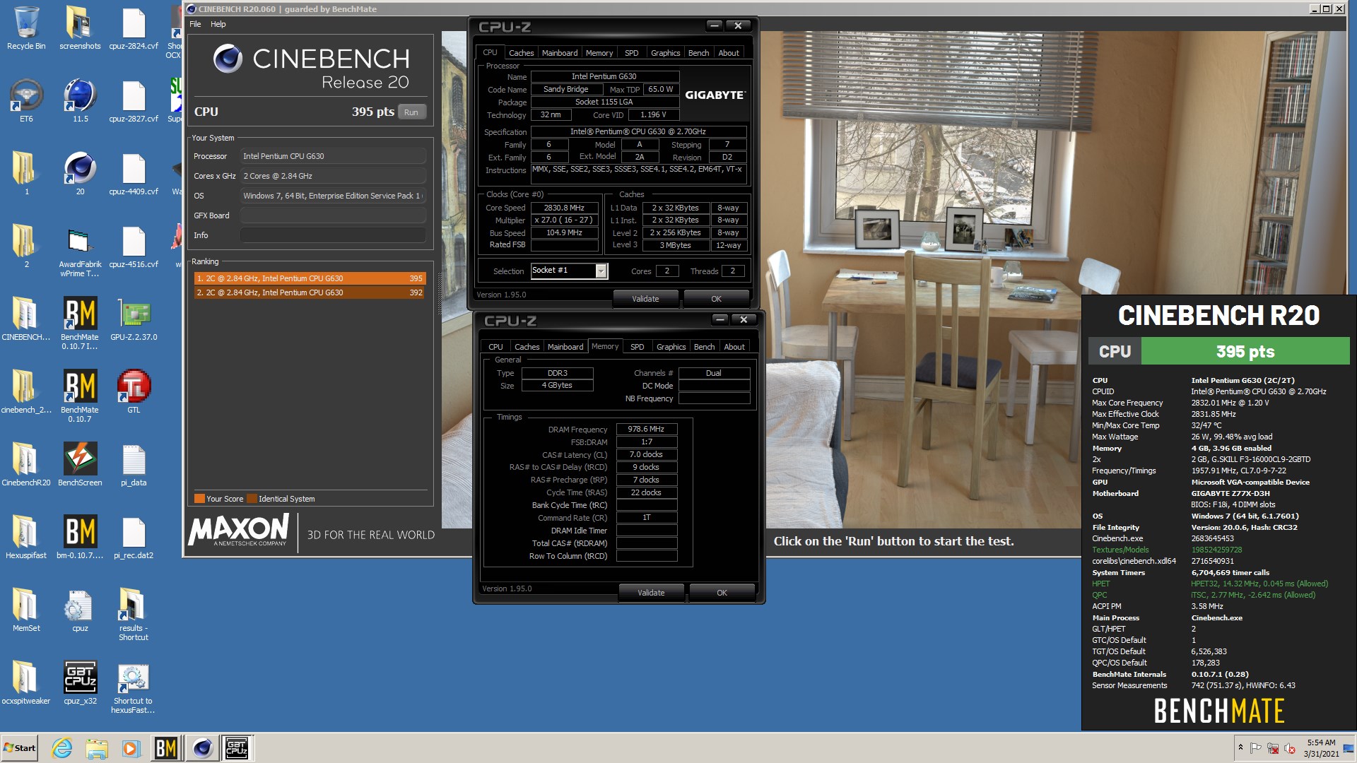The image size is (1357, 763).
Task: Open the Help menu in Cinebench
Action: [x=218, y=24]
